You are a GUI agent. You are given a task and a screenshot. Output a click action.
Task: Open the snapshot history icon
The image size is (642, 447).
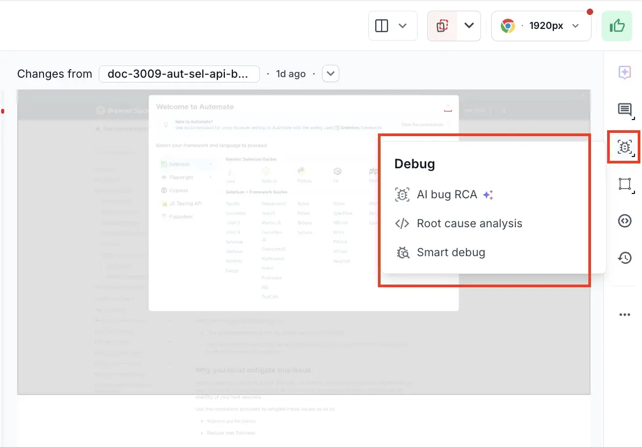click(x=625, y=258)
